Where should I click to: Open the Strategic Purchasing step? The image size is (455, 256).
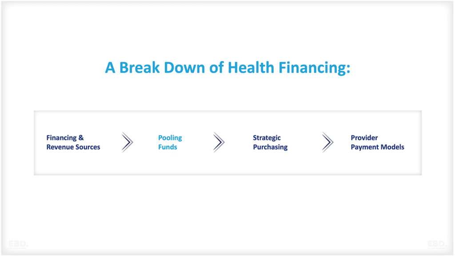tap(270, 142)
